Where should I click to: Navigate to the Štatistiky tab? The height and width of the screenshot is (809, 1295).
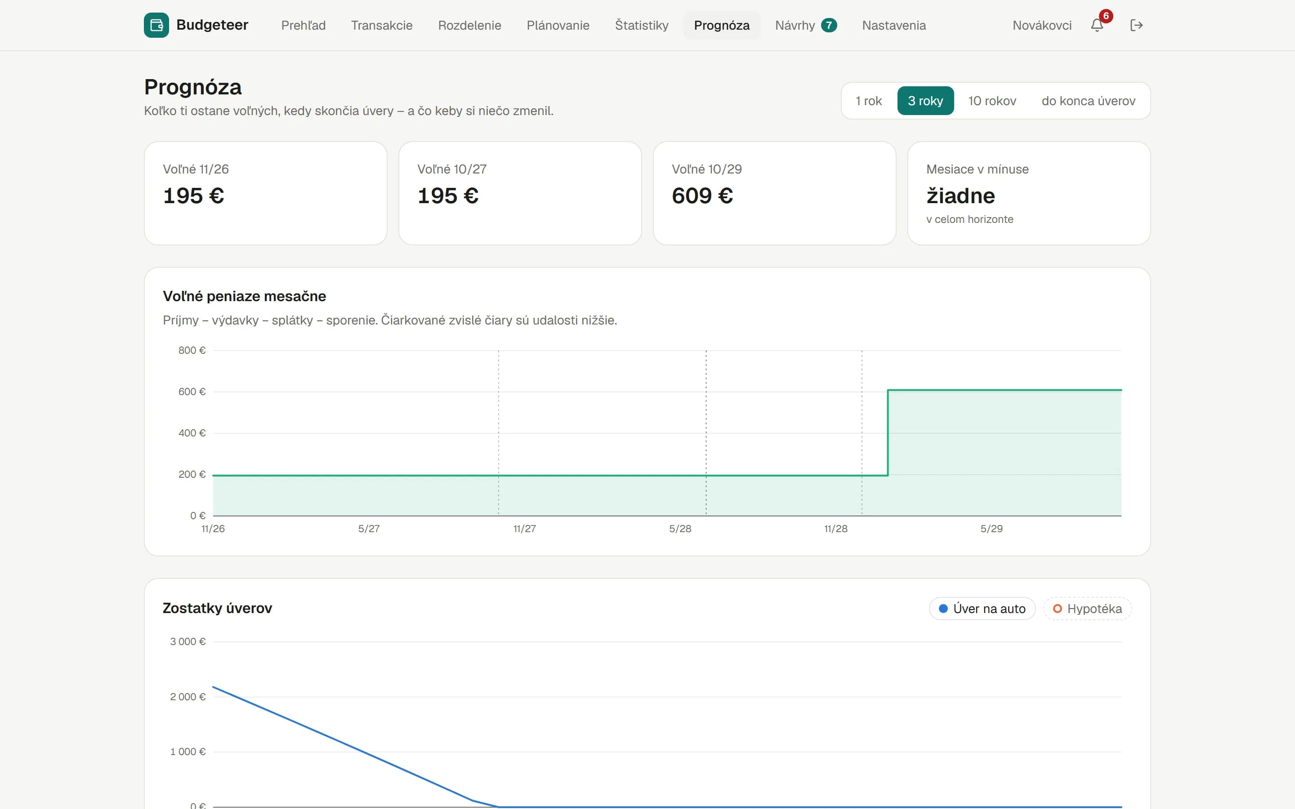pos(642,25)
